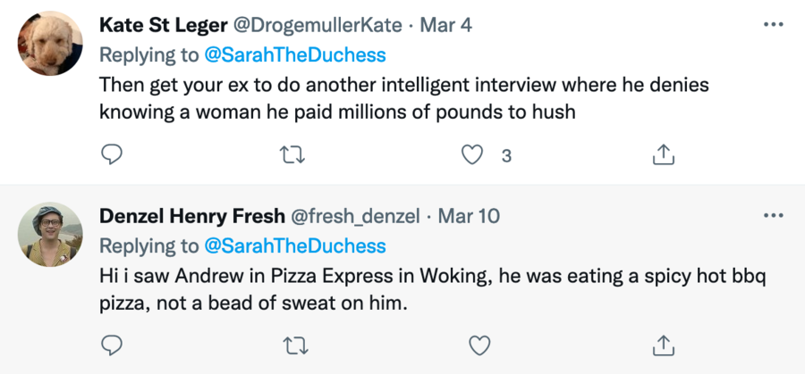Image resolution: width=805 pixels, height=374 pixels.
Task: Open Kate St Leger's dog avatar
Action: (x=50, y=43)
